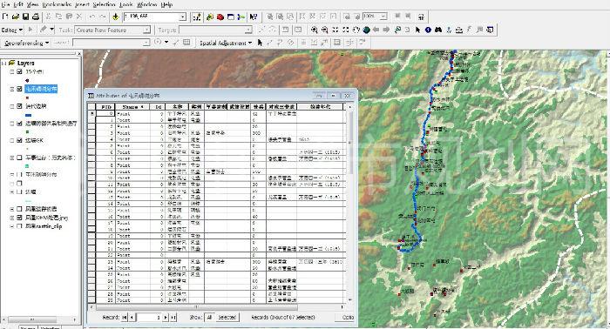The image size is (610, 329).
Task: Open the Selection menu
Action: 104,4
